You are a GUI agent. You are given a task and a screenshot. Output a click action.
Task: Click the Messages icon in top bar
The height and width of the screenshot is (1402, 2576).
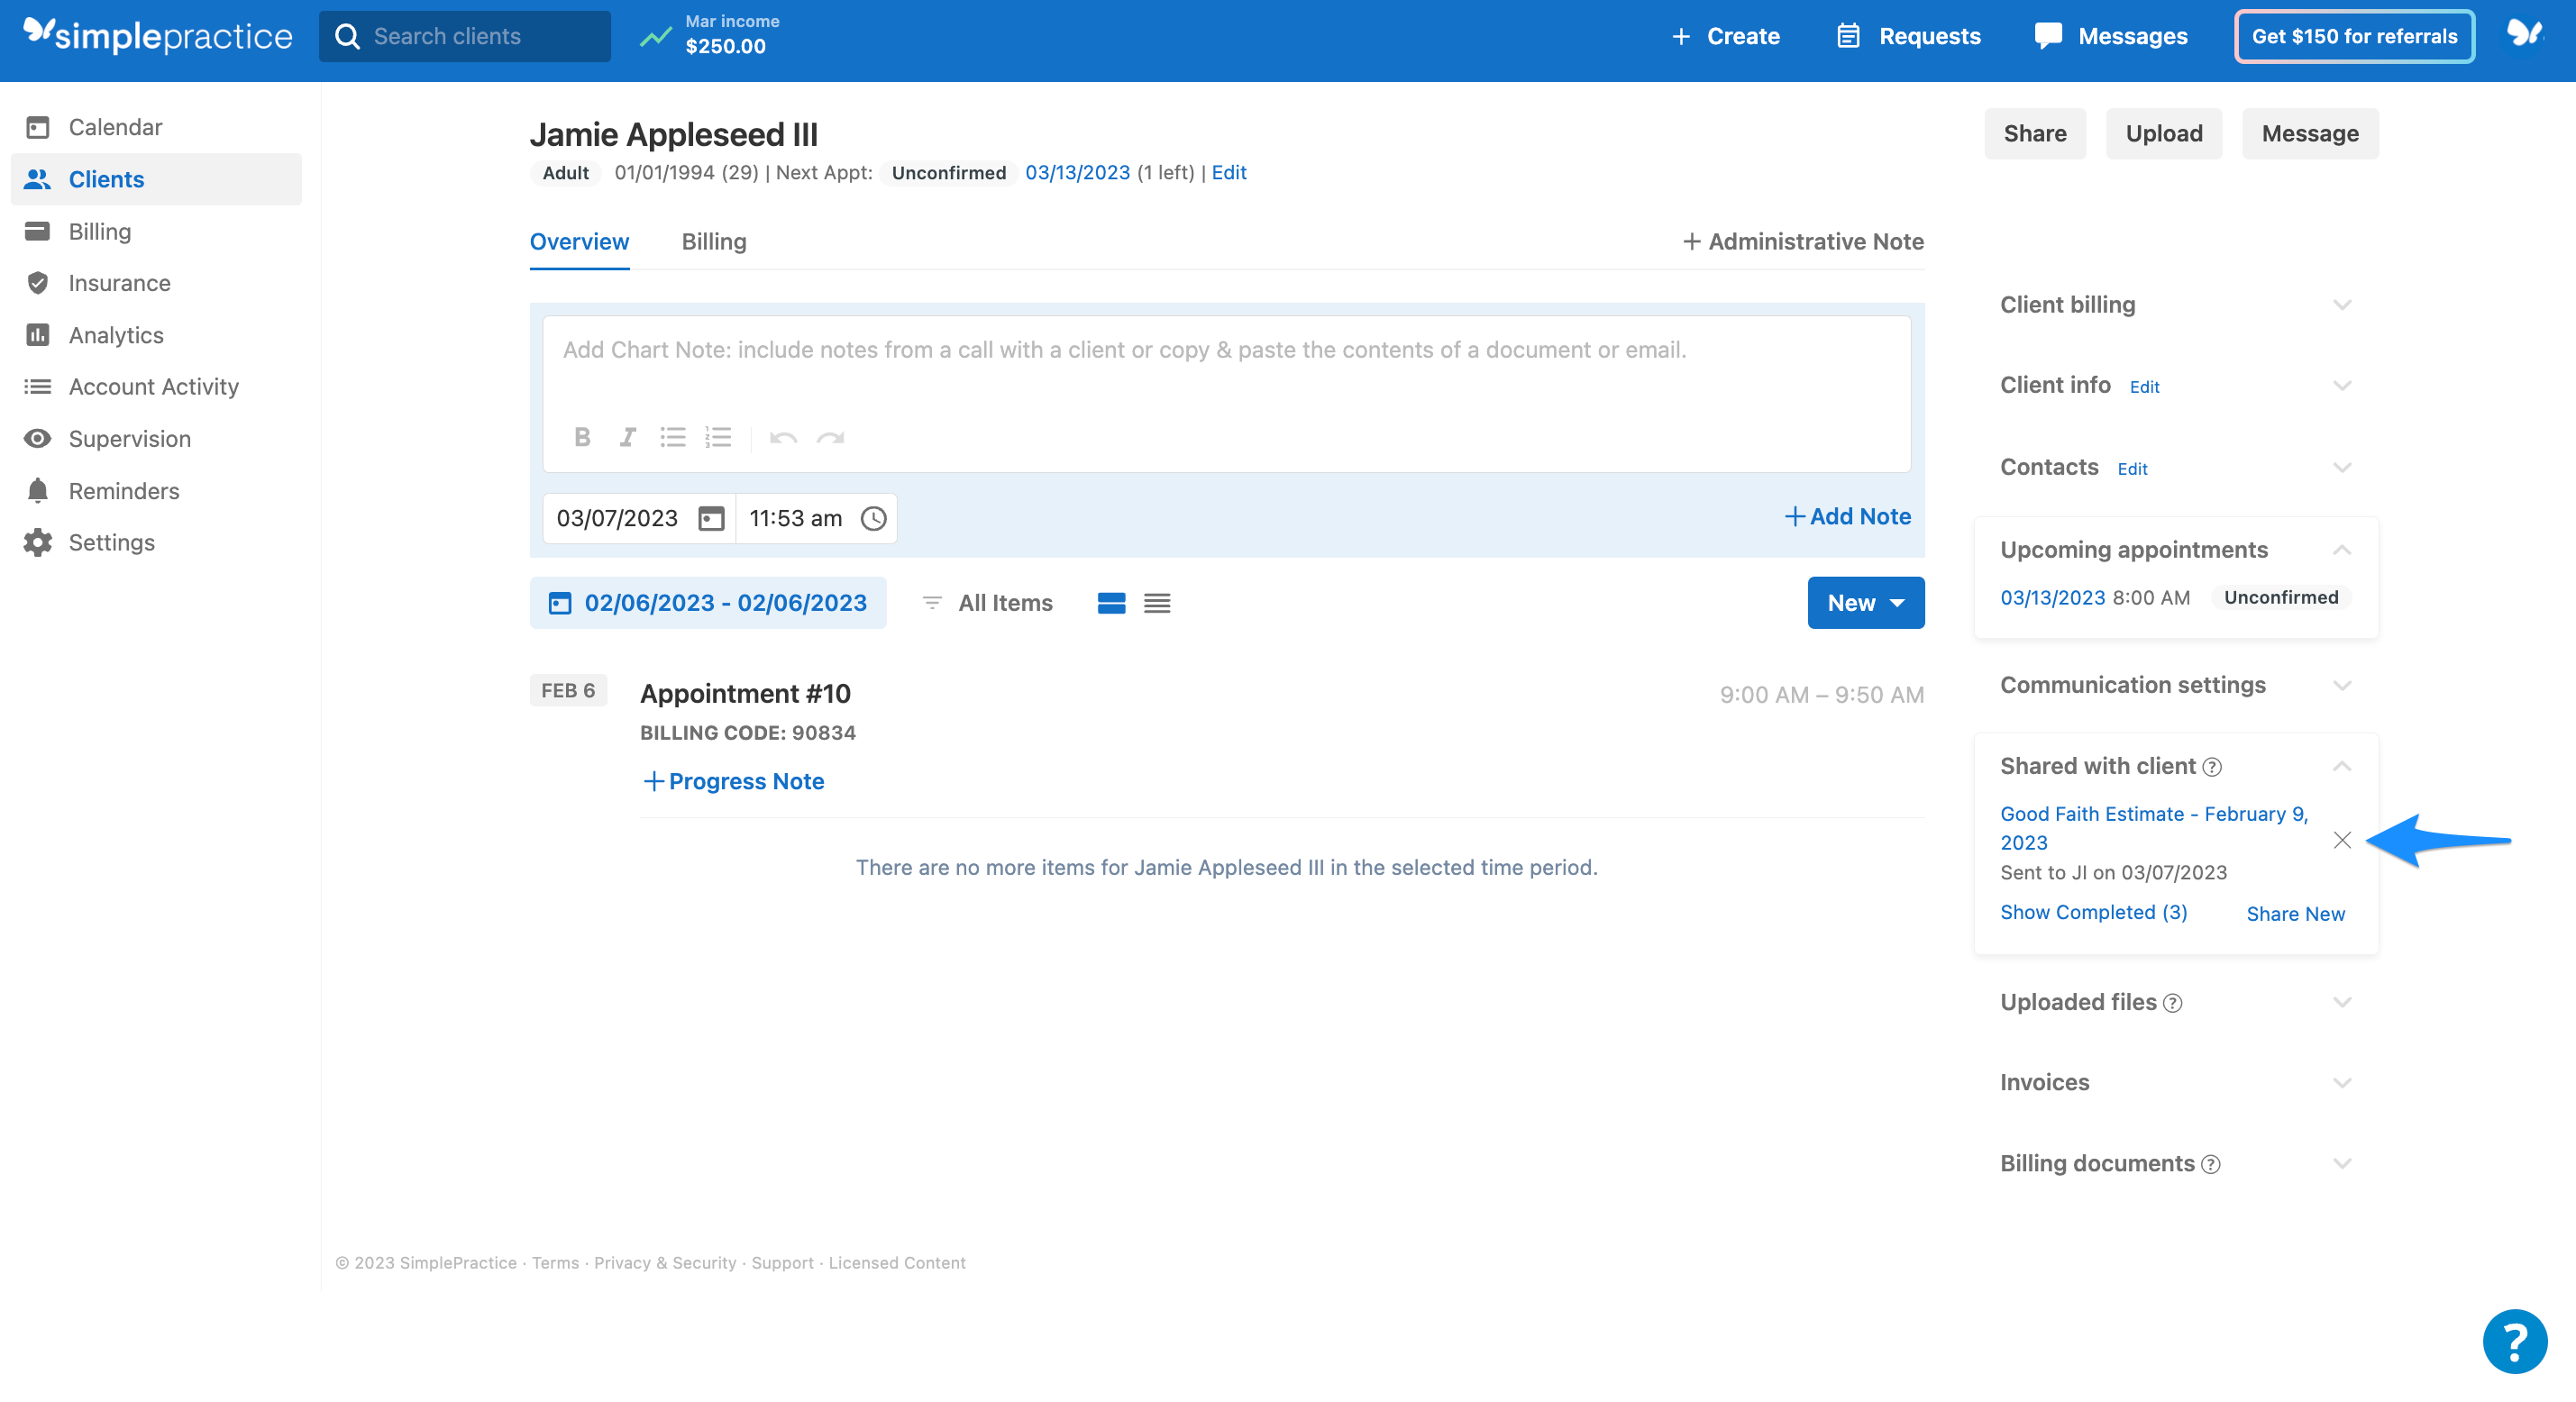[x=2048, y=35]
